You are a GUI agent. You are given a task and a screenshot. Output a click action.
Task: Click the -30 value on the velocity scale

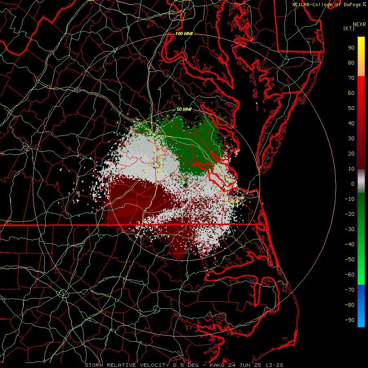point(350,229)
